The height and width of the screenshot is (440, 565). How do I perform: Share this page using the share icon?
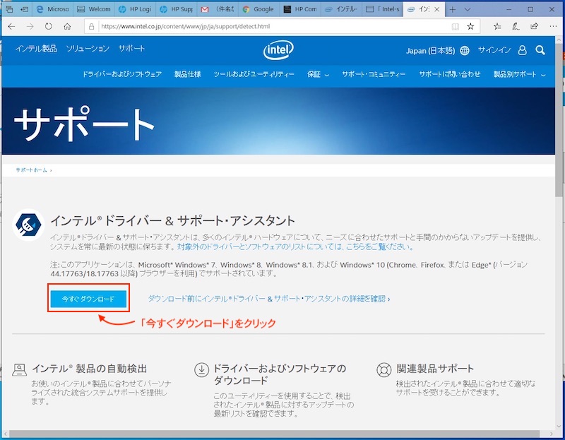click(x=534, y=26)
